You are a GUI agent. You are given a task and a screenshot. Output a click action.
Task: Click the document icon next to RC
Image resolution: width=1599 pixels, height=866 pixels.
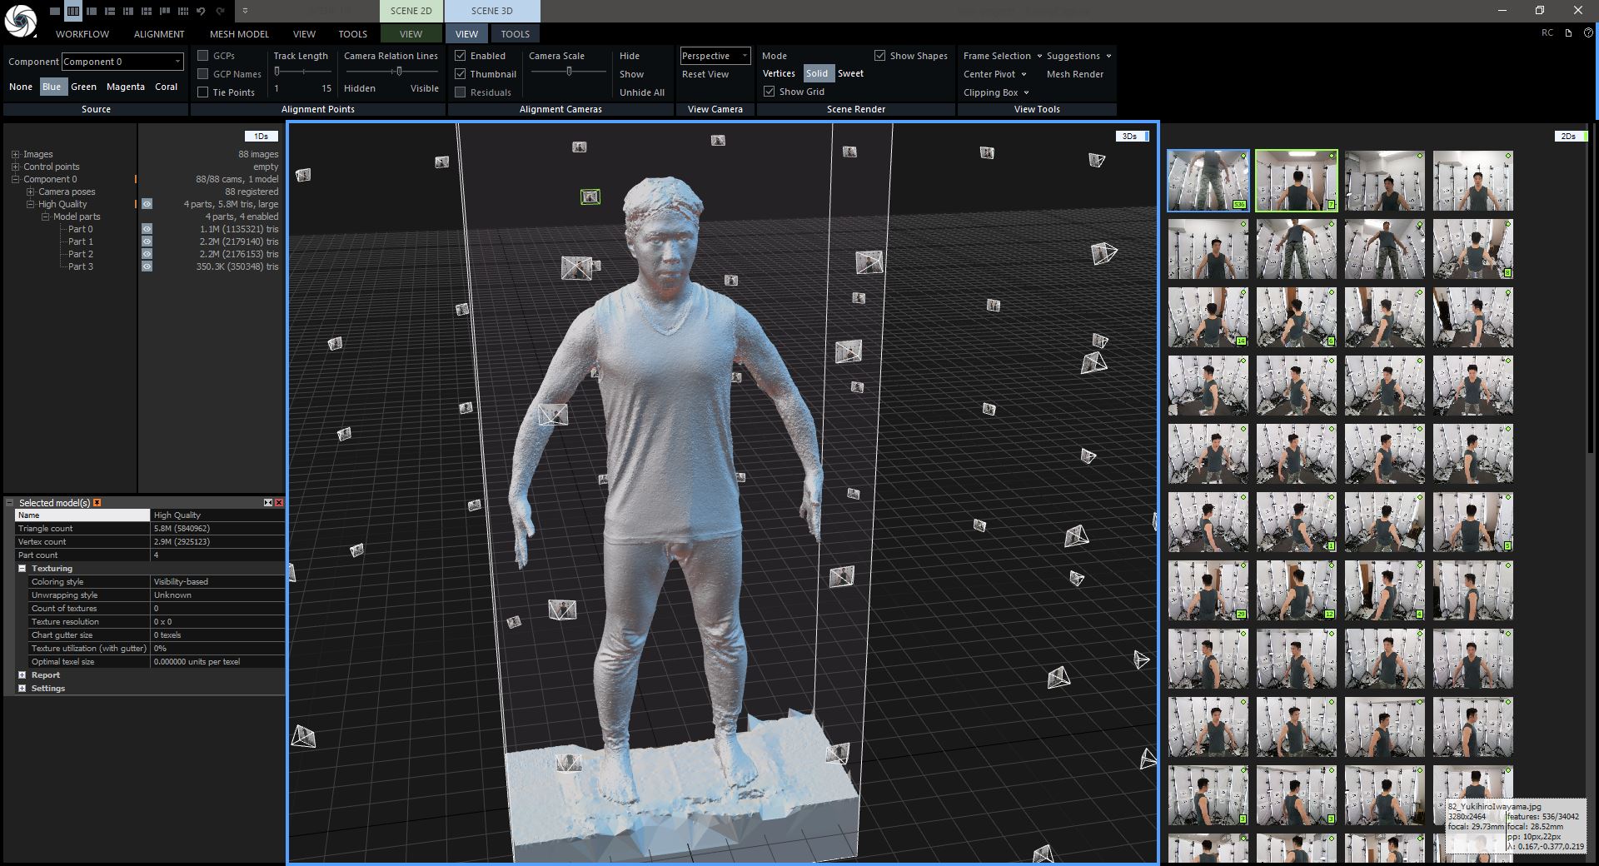pos(1568,33)
